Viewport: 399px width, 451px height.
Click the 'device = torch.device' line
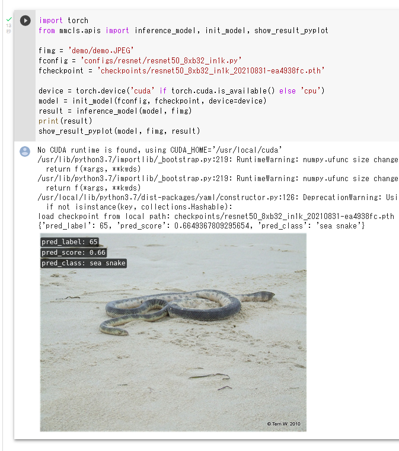(x=181, y=91)
